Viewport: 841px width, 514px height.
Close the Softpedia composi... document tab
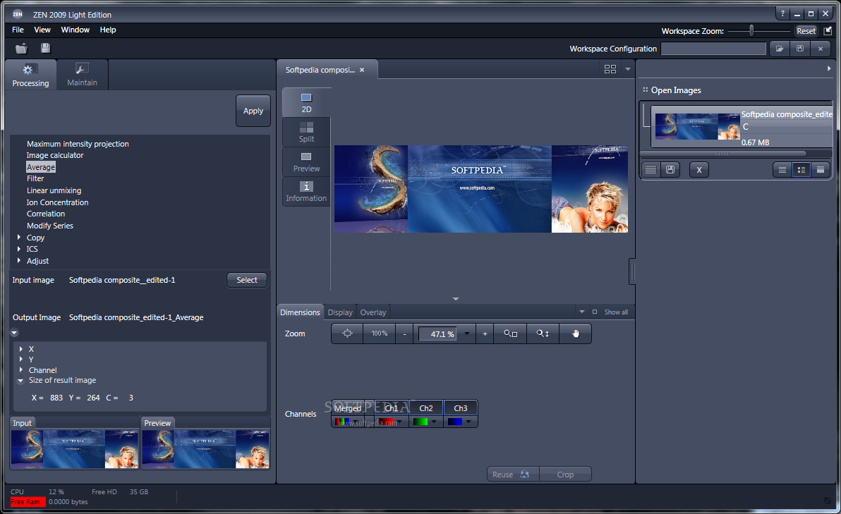pyautogui.click(x=362, y=70)
